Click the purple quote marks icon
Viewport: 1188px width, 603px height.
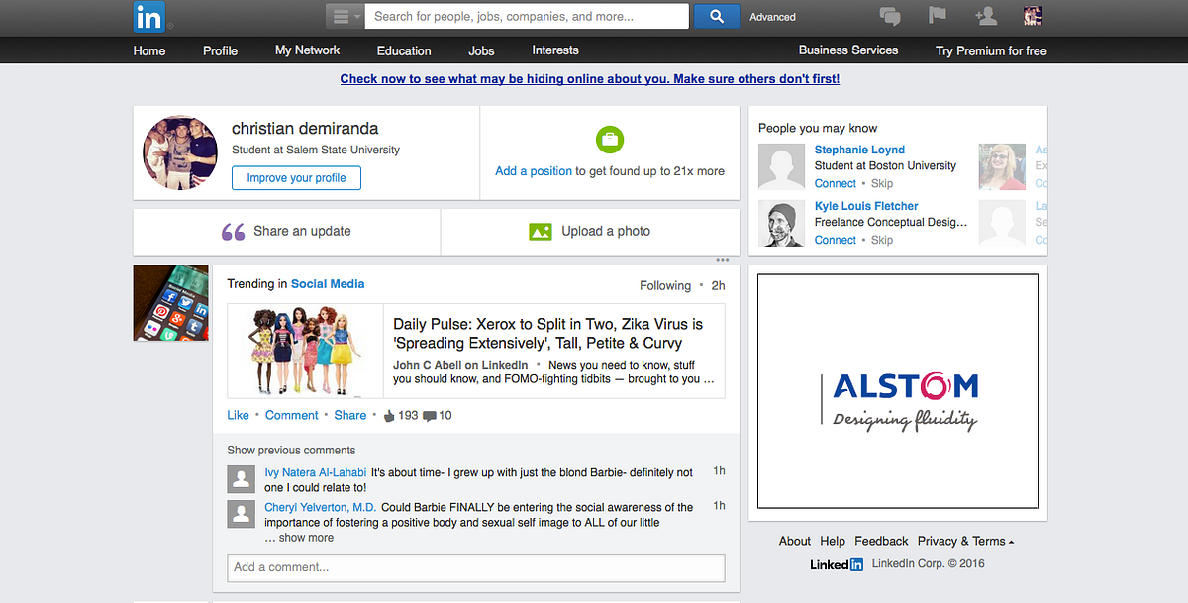pos(234,232)
